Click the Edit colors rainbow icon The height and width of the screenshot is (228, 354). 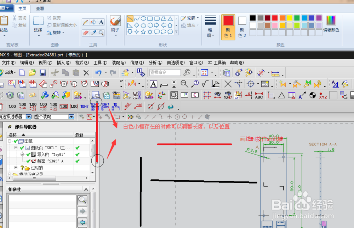pos(331,24)
